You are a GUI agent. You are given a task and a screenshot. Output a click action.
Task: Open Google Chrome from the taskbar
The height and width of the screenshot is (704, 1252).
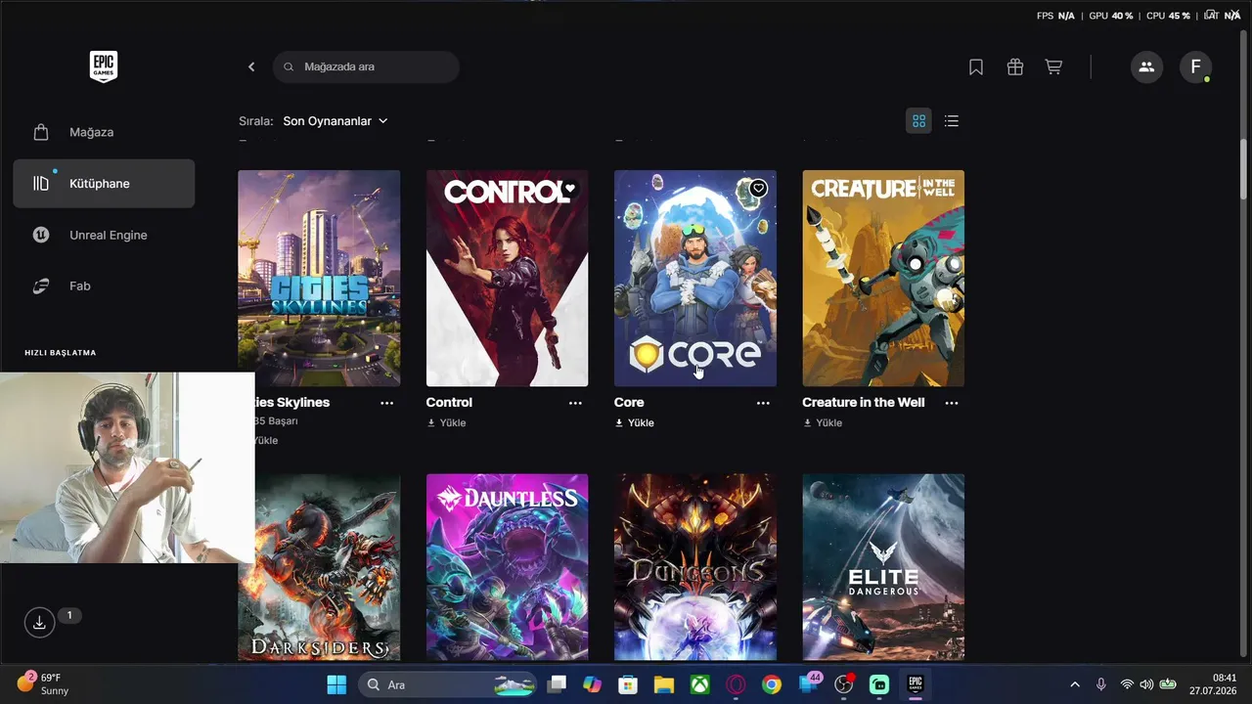tap(772, 684)
